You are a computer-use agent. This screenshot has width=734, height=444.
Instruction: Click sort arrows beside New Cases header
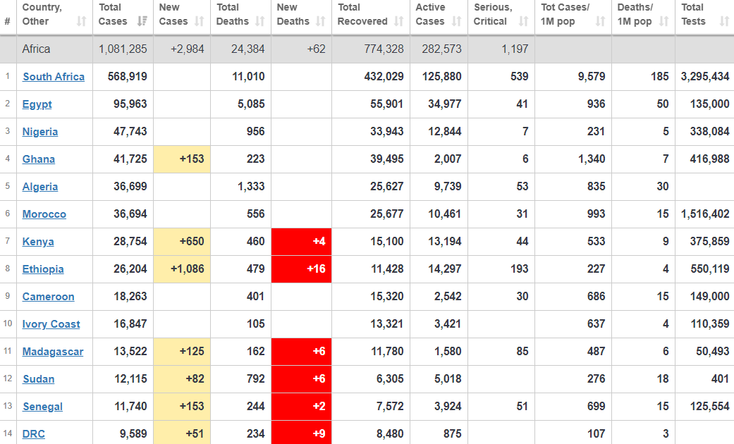(201, 21)
